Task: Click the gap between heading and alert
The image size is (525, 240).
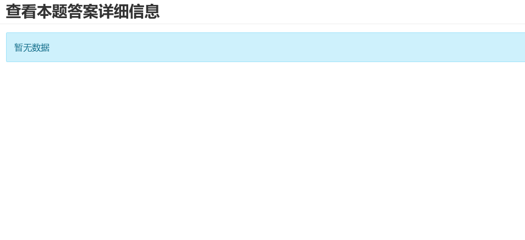Action: pos(262,28)
